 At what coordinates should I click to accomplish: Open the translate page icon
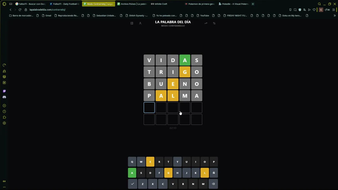pyautogui.click(x=304, y=10)
